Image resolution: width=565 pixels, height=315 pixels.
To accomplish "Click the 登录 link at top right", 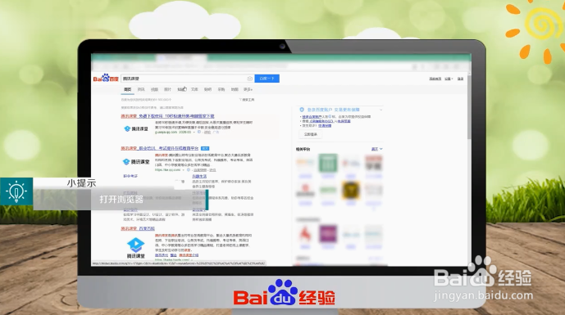I will point(461,79).
